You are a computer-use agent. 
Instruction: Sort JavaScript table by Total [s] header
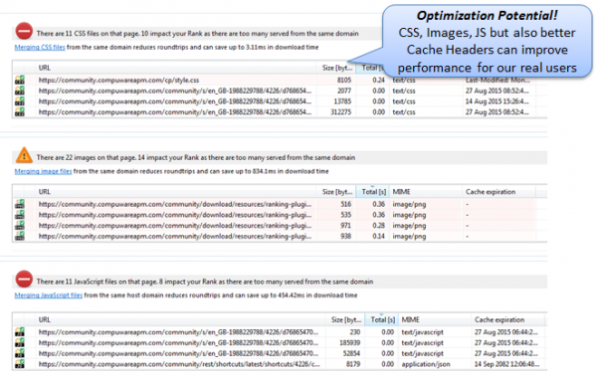coord(382,319)
